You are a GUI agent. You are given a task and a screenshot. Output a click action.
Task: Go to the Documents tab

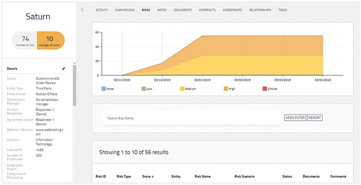point(183,10)
